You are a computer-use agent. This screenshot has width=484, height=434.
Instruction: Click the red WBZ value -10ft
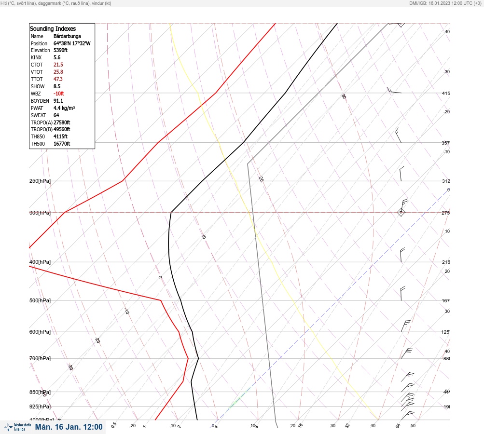point(59,94)
